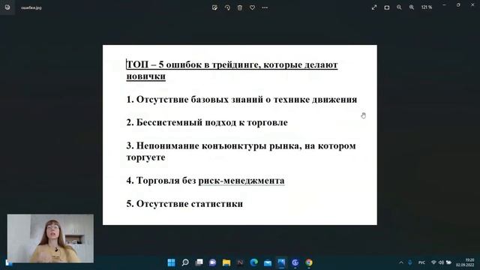480x270 pixels.
Task: Zoom in with the plus magnifier
Action: (x=412, y=7)
